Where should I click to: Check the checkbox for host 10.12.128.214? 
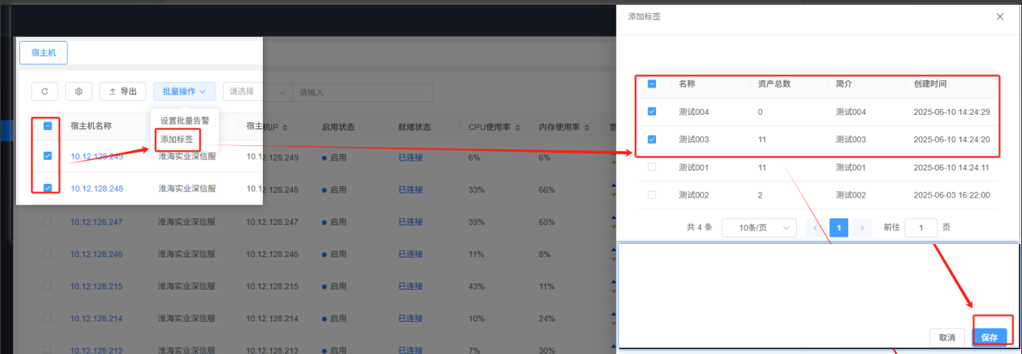coord(47,319)
